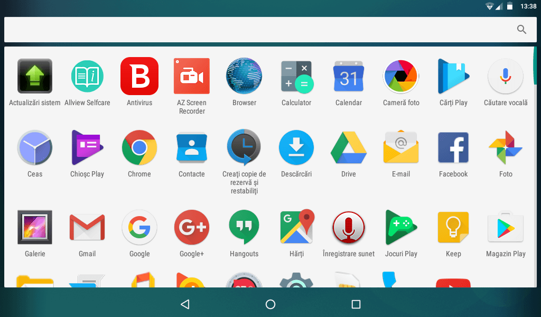This screenshot has width=541, height=317.
Task: Tap the recent apps square button
Action: 356,304
